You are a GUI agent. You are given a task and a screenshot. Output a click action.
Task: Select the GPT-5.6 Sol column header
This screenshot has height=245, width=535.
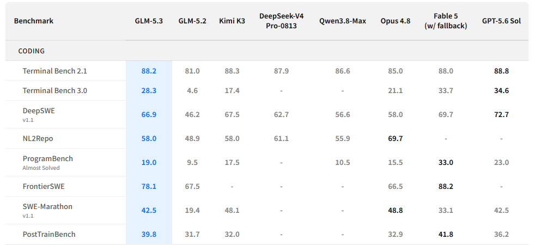502,21
